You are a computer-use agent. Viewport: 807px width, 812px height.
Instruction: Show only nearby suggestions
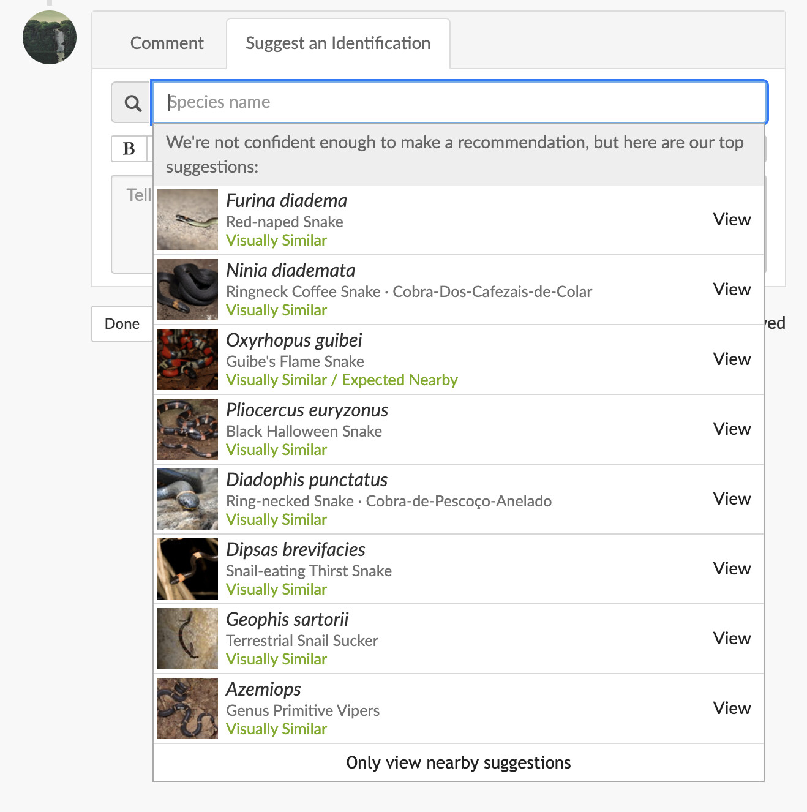[x=459, y=763]
